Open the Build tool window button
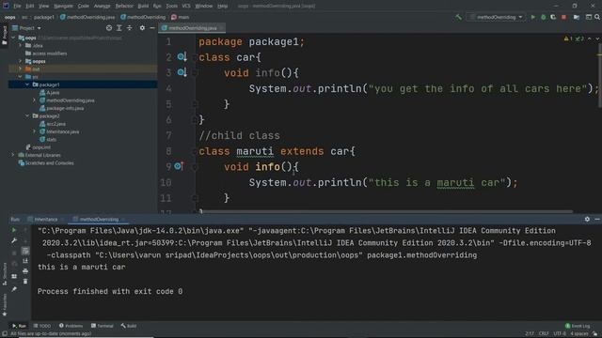The height and width of the screenshot is (338, 602). pos(129,326)
